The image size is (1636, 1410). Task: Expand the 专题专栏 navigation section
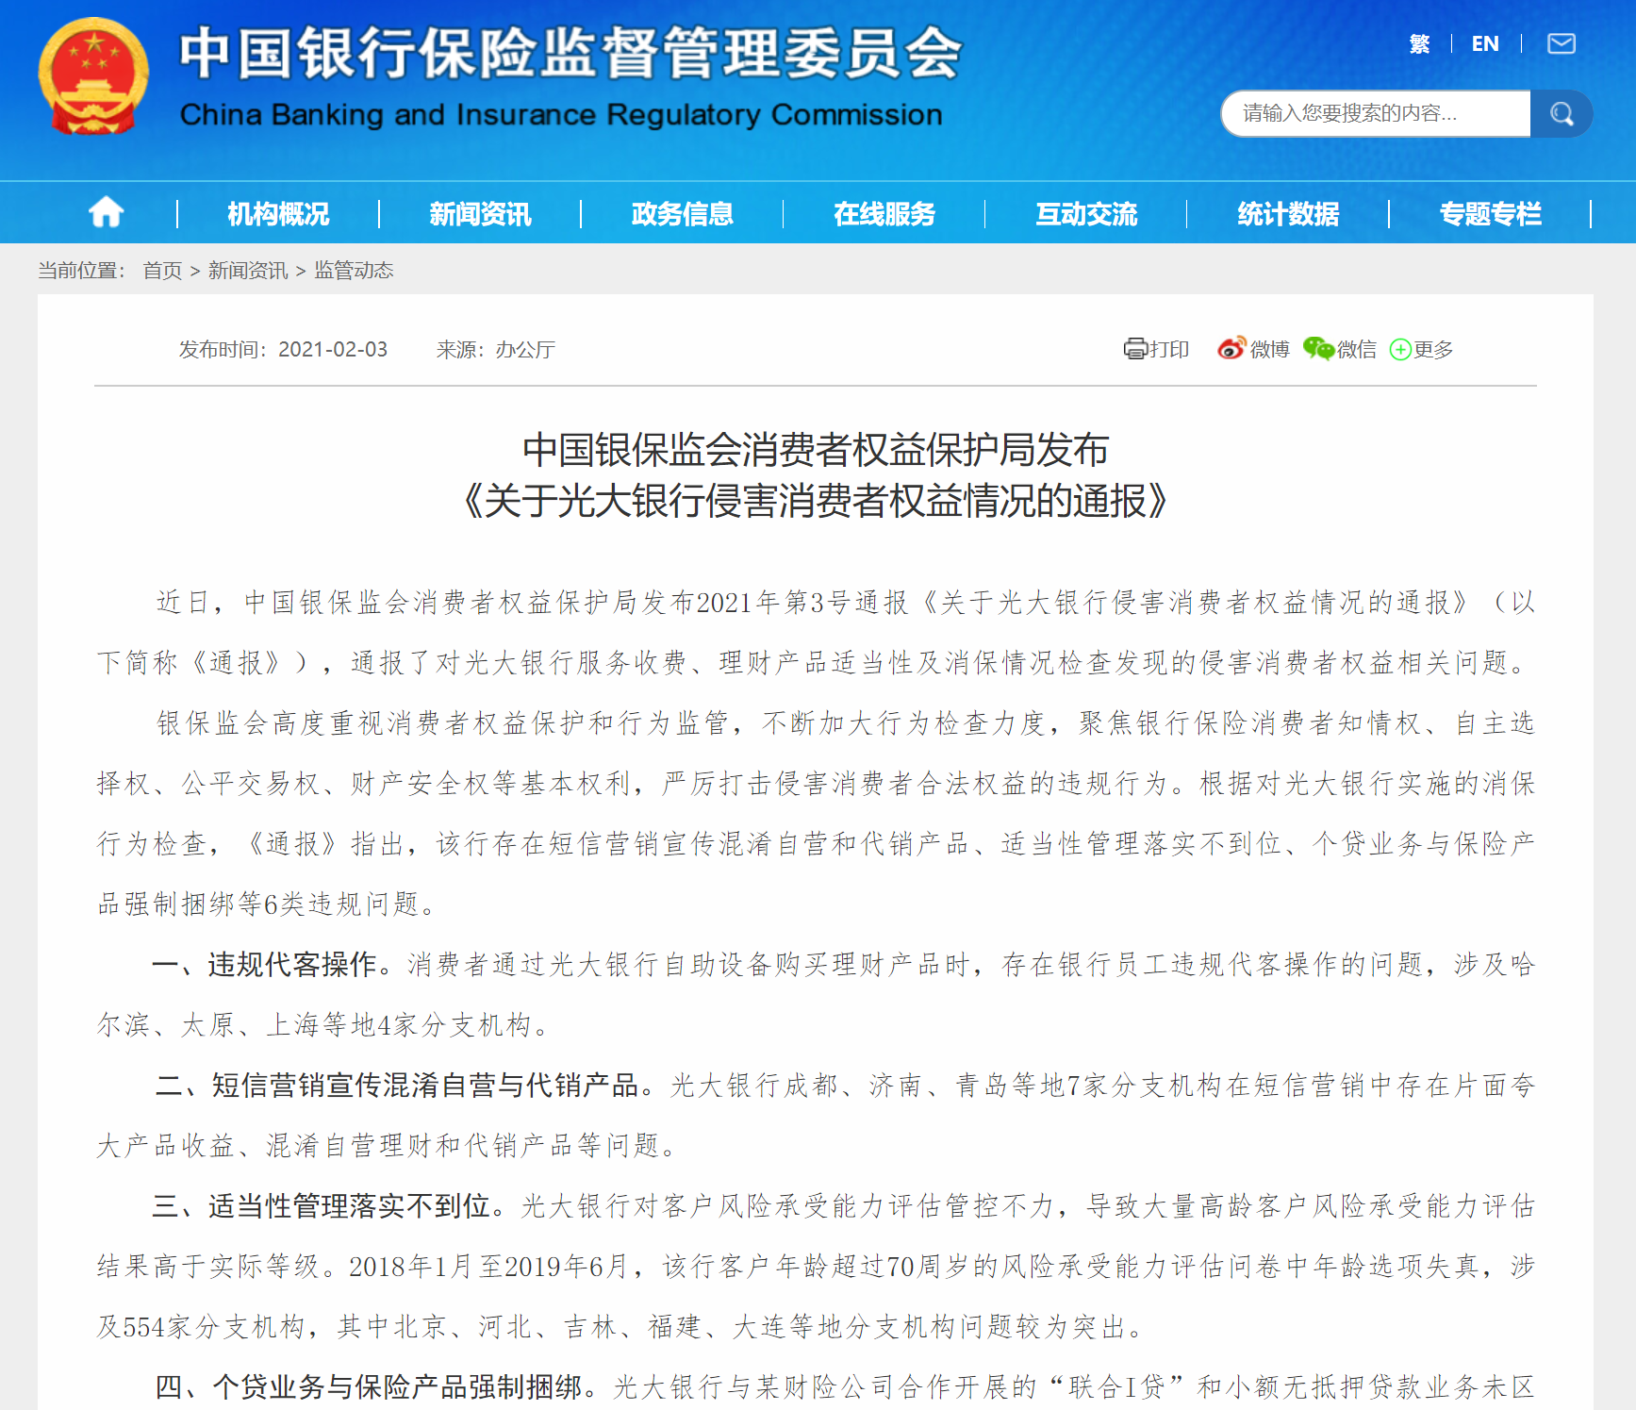[x=1490, y=214]
